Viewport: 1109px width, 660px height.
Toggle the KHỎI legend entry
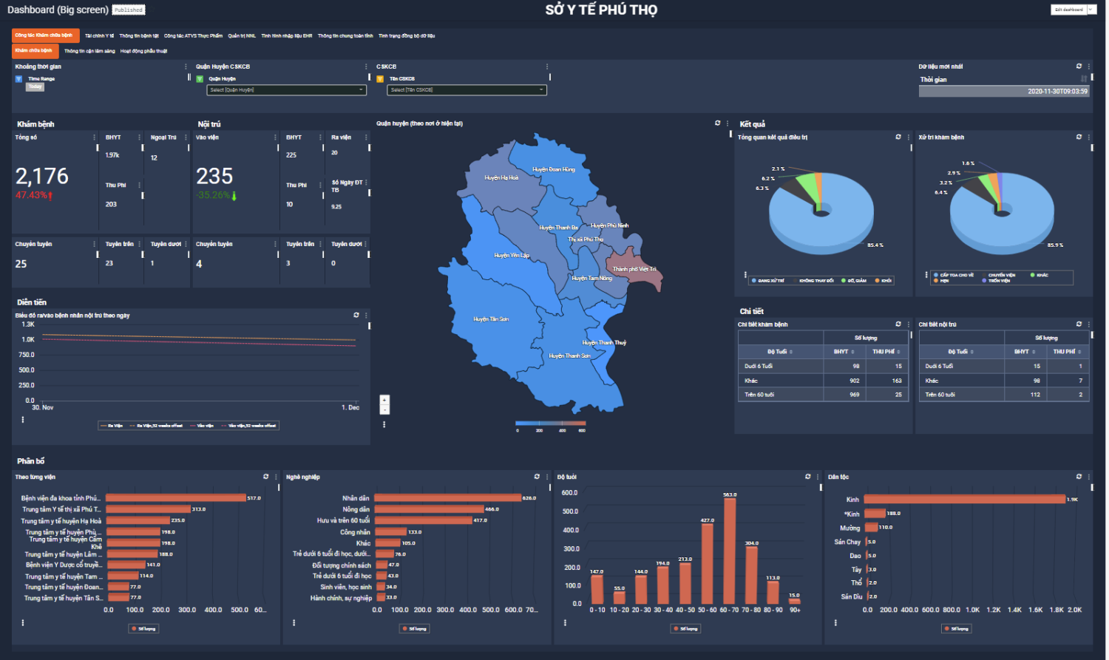[883, 281]
